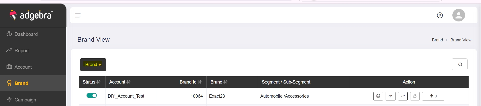481x106 pixels.
Task: Sort table by Brand Id column
Action: tap(200, 82)
